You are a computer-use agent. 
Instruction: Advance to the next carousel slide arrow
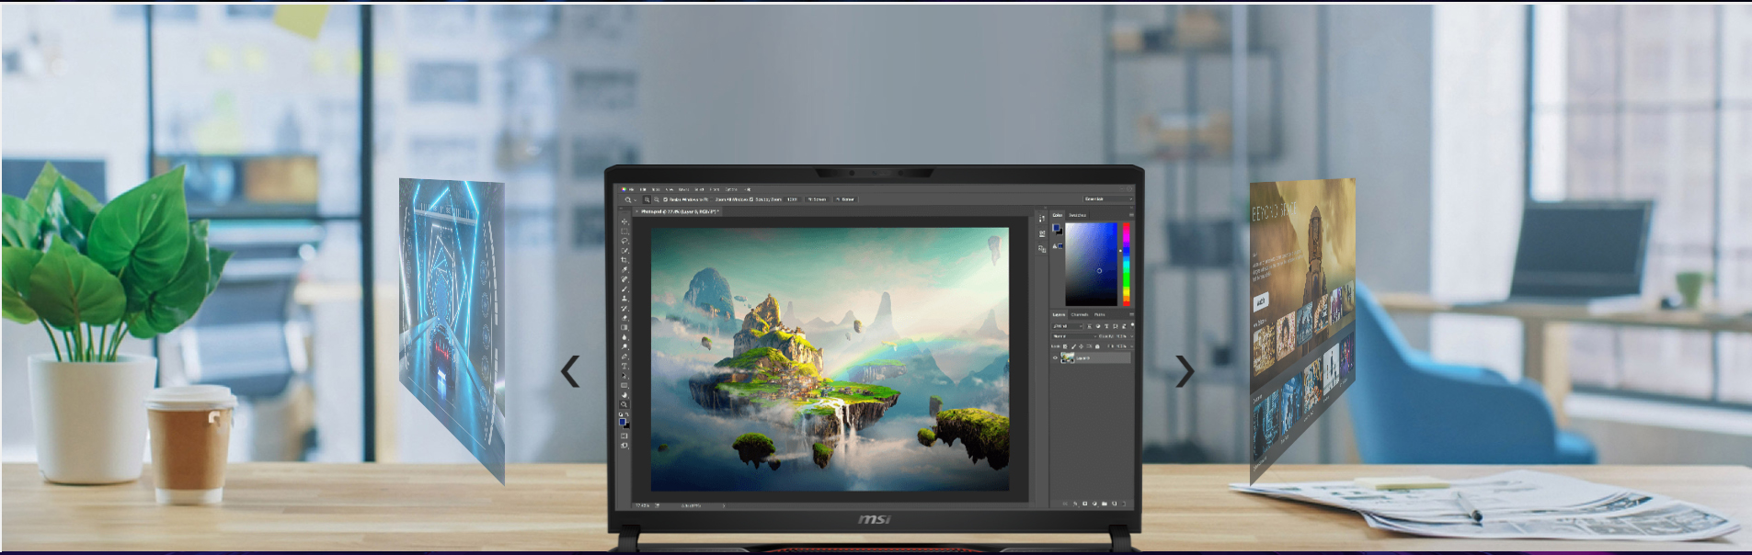click(x=1185, y=371)
